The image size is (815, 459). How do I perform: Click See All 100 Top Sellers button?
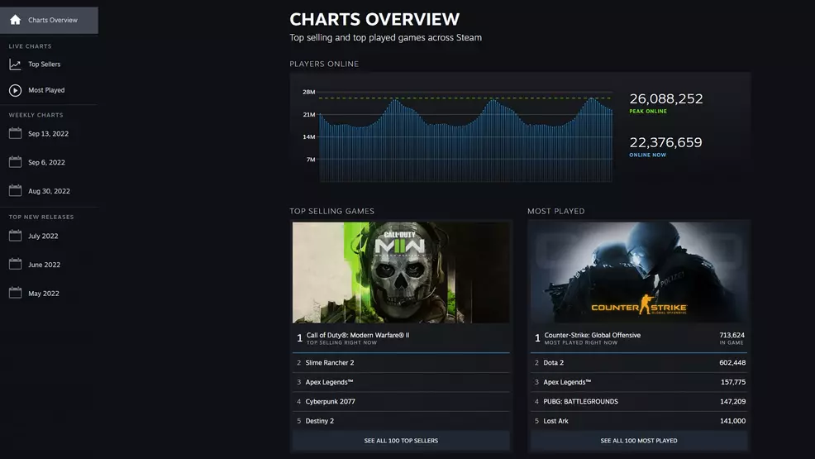[401, 440]
